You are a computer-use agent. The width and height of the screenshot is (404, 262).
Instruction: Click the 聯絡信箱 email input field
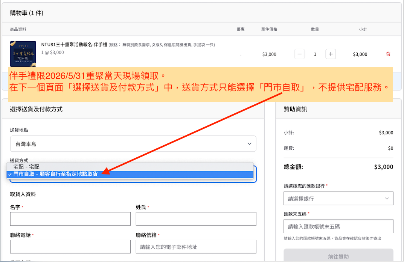click(x=196, y=247)
